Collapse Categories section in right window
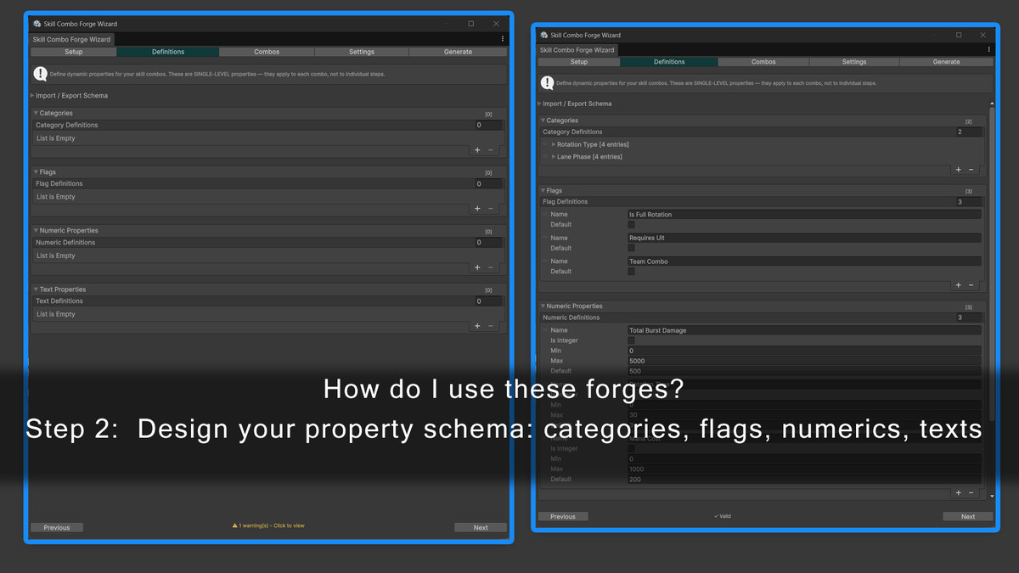Screen dimensions: 1019x573 tap(543, 121)
